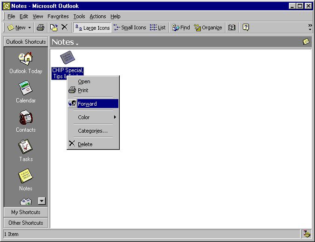Screen dimensions: 315x242
Task: Click the partially visible shortcut icon below Notes
Action: pos(26,201)
